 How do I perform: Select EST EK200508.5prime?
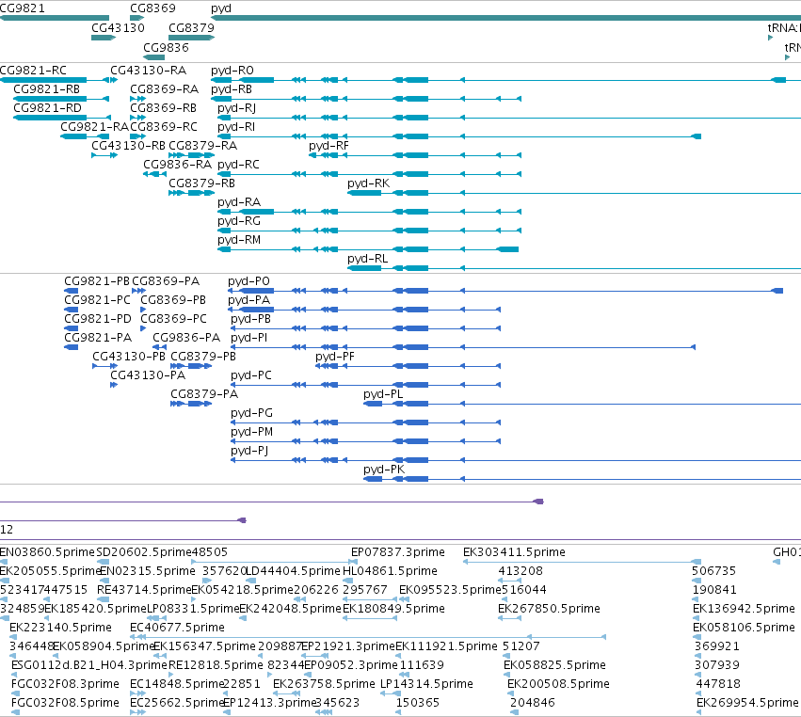pos(558,684)
